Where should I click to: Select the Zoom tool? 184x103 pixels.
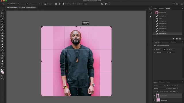click(2, 64)
